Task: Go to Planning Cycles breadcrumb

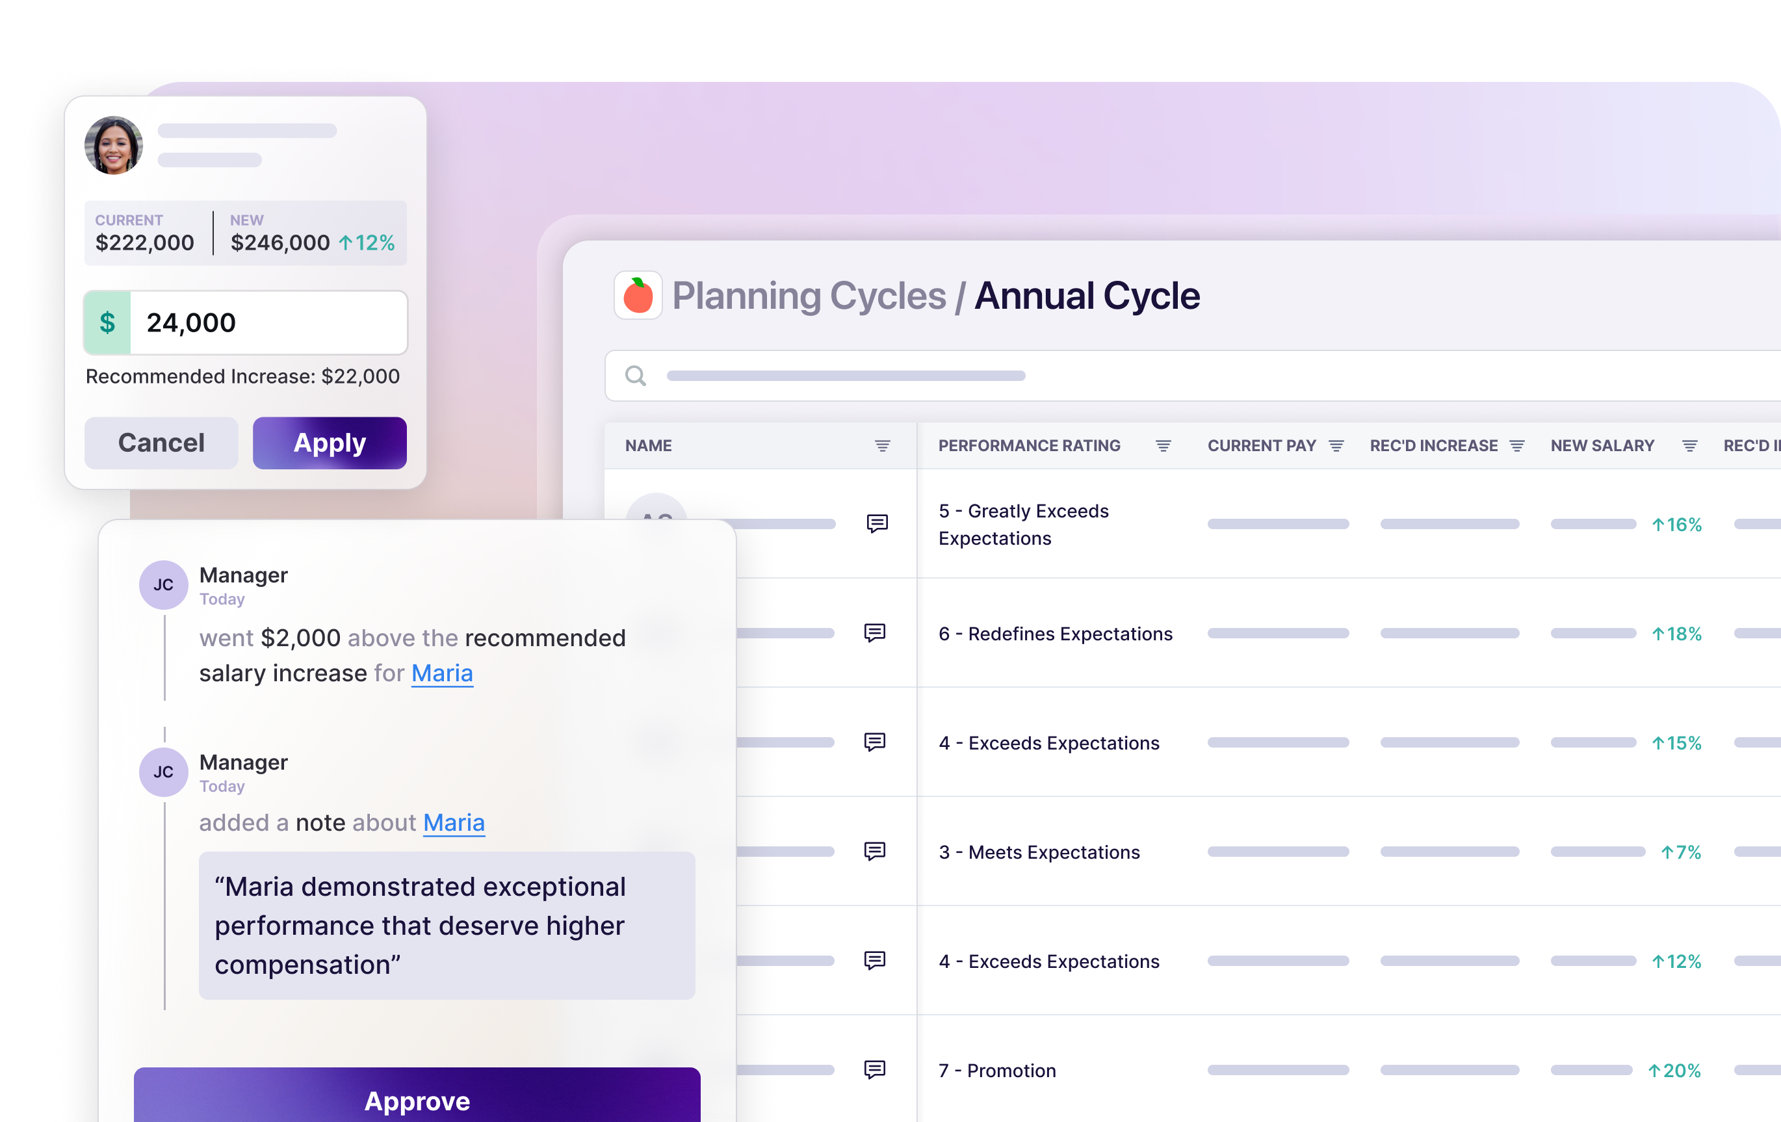Action: [x=809, y=296]
